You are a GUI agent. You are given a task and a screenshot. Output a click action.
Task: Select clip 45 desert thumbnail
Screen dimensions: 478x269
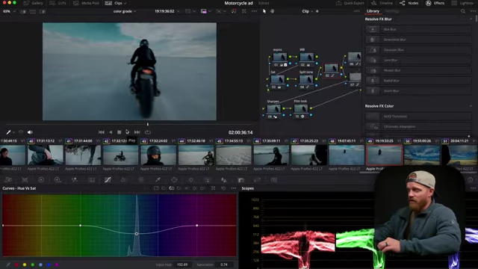point(234,155)
